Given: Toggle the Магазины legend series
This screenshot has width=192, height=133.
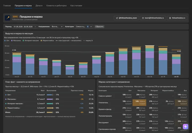Looking at the screenshot, I should 16,40.
